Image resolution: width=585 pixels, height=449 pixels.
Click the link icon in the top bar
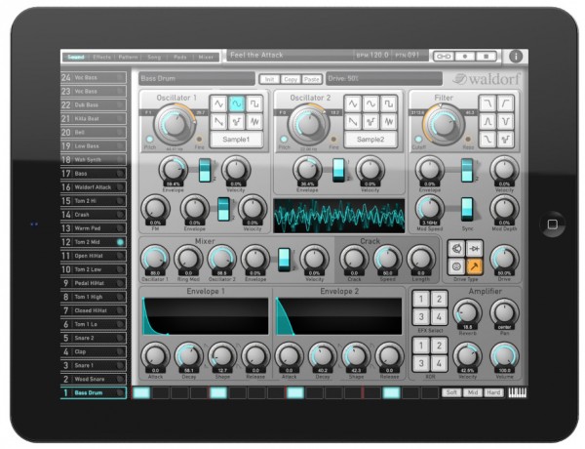[444, 57]
